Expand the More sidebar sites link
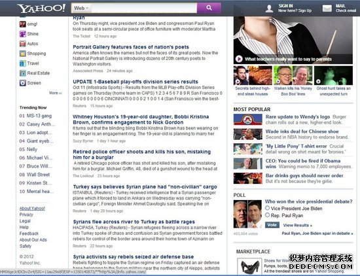 click(56, 93)
